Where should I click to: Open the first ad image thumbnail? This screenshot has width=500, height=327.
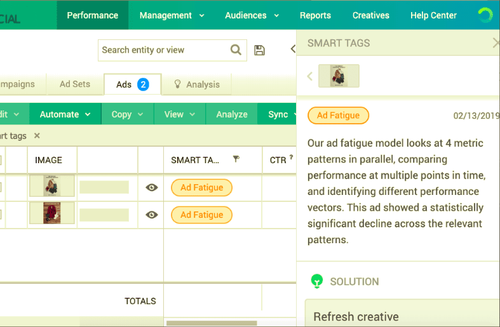52,185
